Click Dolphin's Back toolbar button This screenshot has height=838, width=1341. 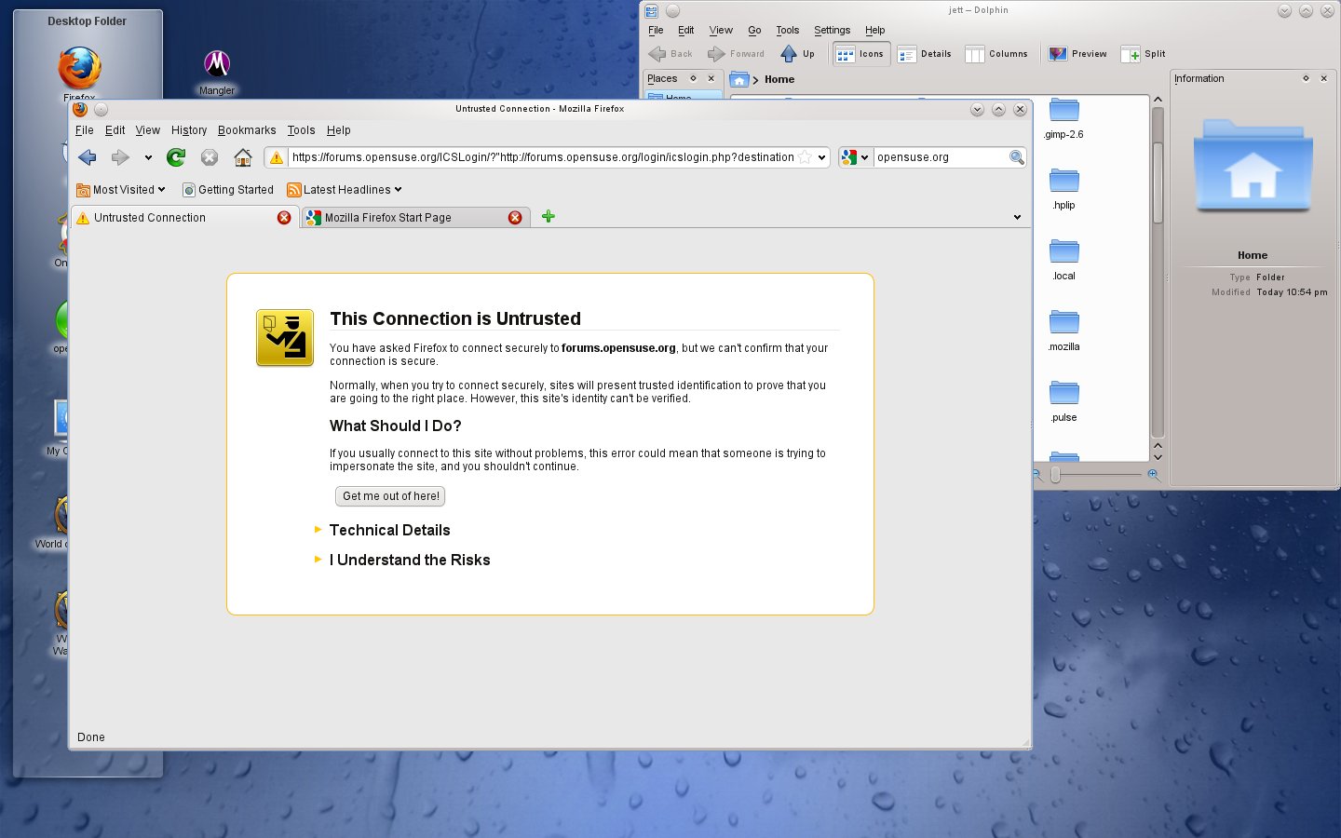[670, 54]
